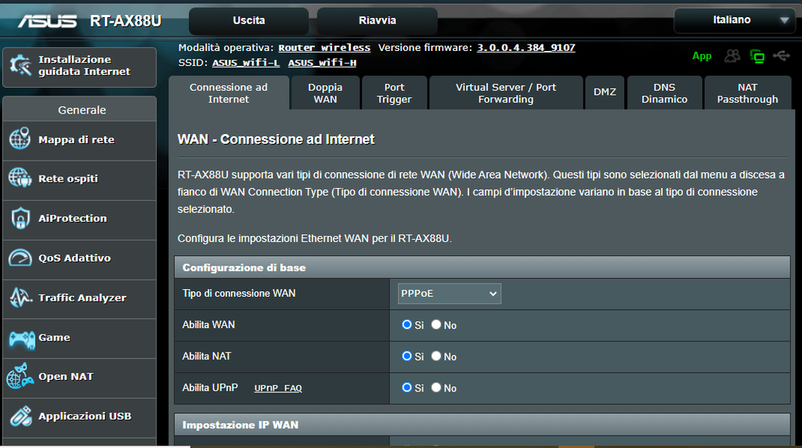The height and width of the screenshot is (448, 802).
Task: Click the Open NAT globe icon
Action: tap(20, 376)
